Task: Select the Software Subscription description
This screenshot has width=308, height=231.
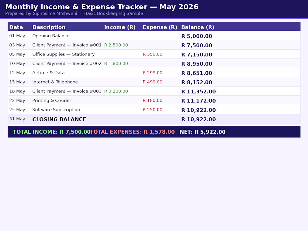Action: coord(56,109)
